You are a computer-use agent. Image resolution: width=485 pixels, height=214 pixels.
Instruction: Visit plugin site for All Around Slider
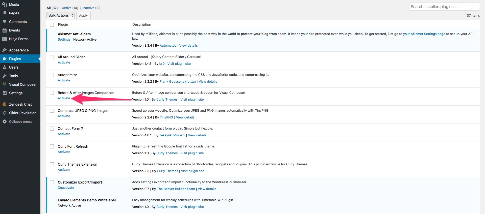coord(179,64)
